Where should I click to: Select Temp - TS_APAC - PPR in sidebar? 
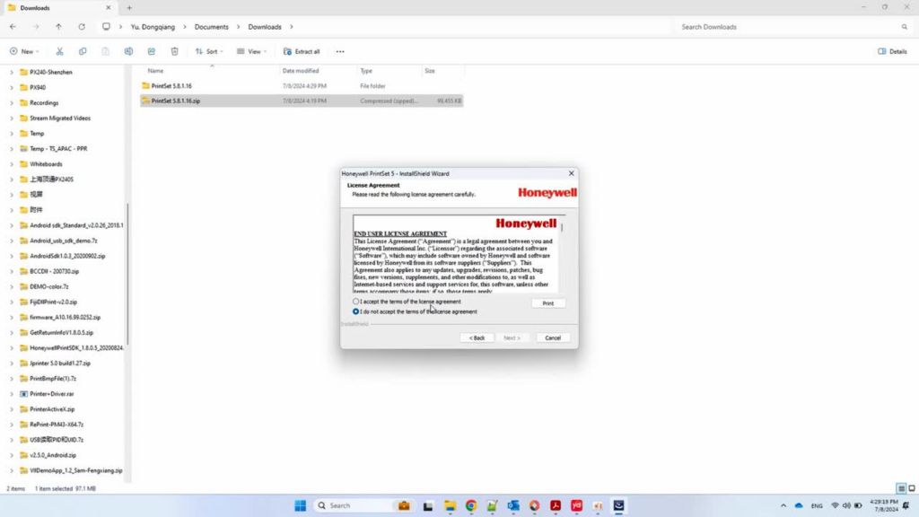point(58,149)
